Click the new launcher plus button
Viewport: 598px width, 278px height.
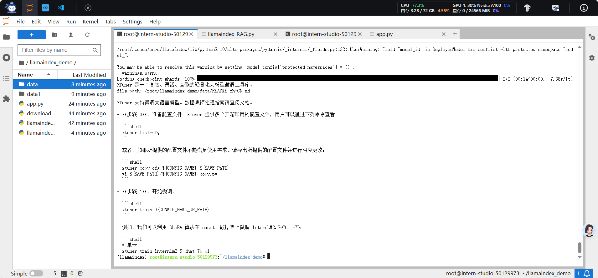click(x=32, y=35)
